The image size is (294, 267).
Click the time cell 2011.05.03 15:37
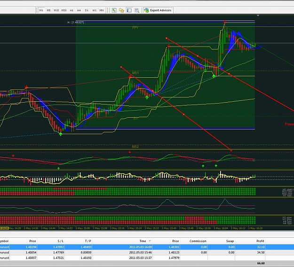point(141,258)
